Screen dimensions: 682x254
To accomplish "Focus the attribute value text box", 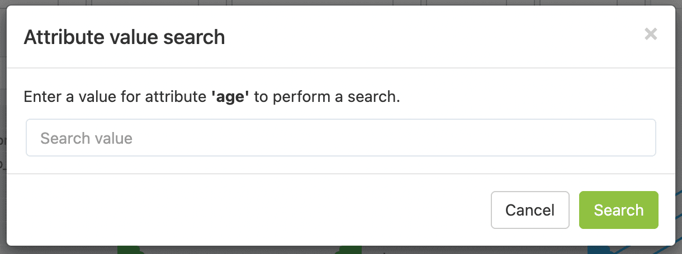I will click(340, 138).
